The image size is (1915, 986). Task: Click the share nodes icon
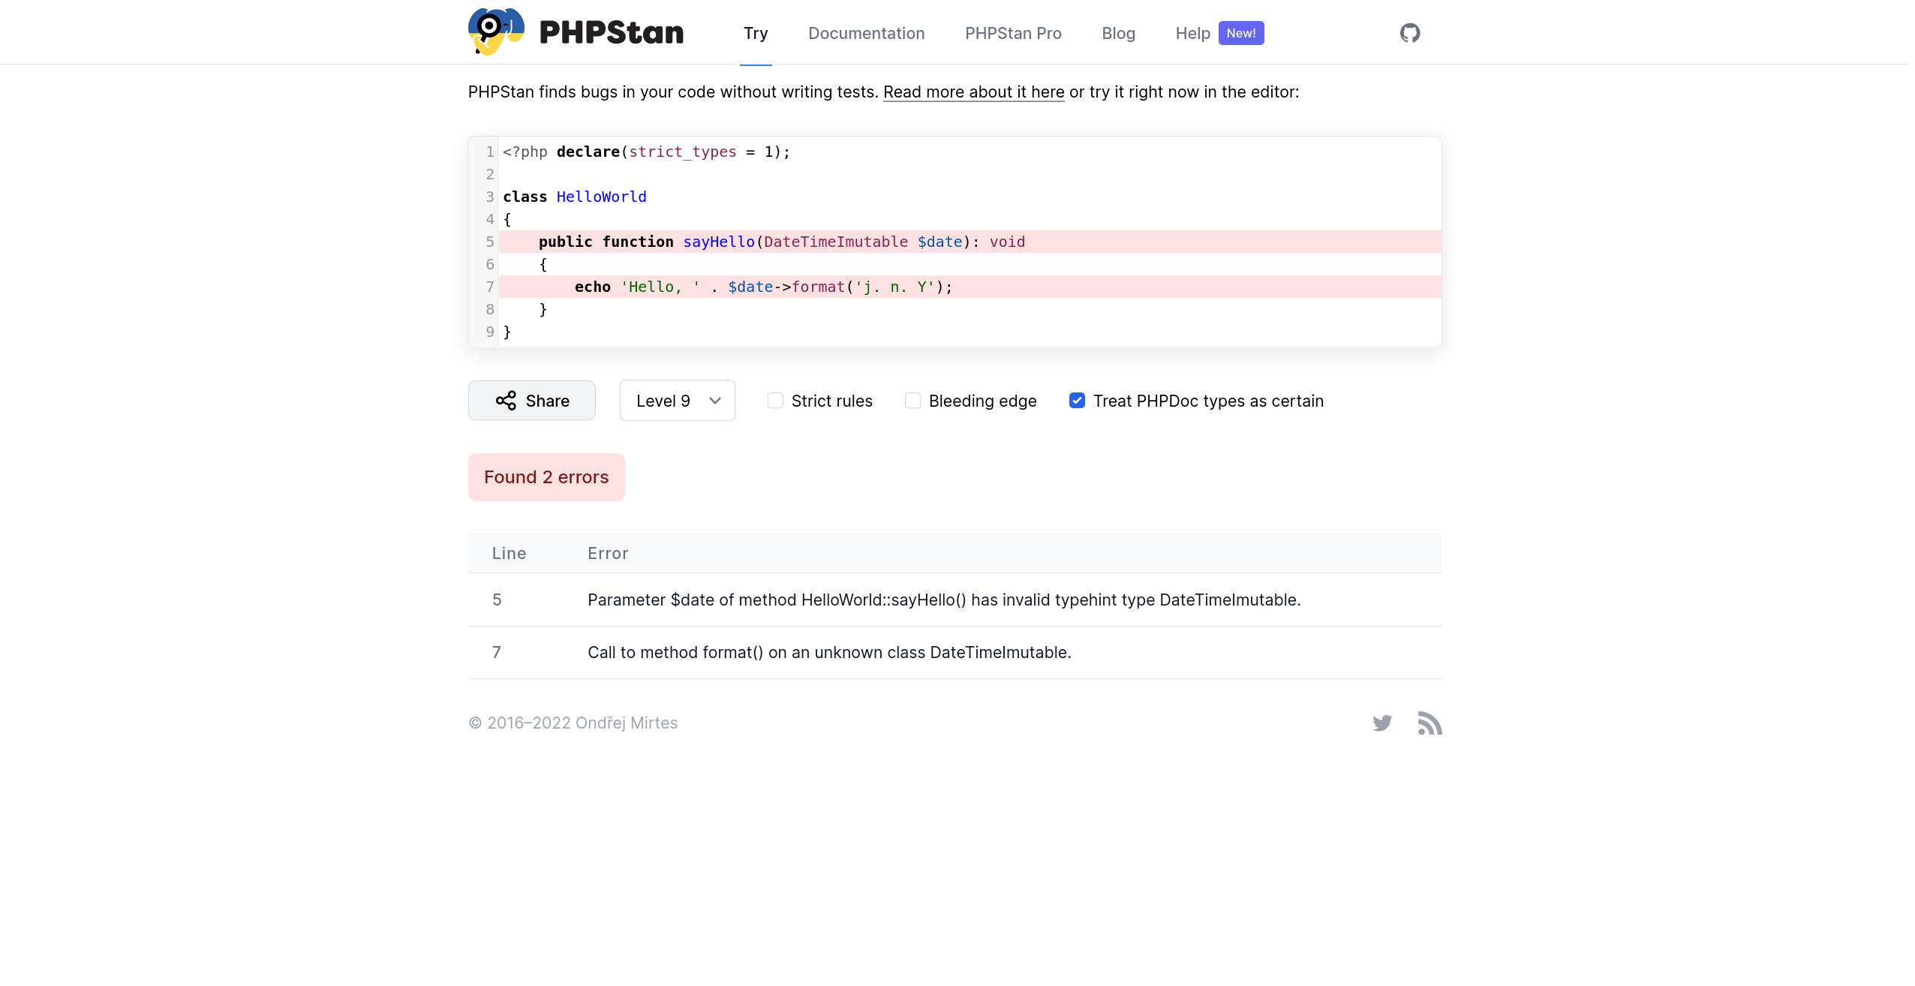pos(506,401)
